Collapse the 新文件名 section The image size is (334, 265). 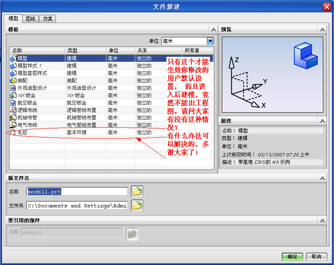pyautogui.click(x=322, y=178)
